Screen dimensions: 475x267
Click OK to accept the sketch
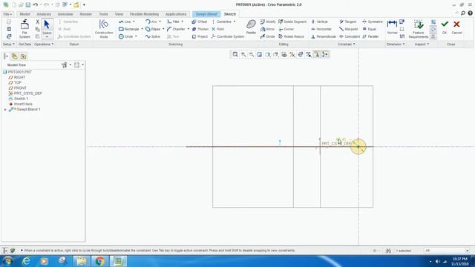(445, 27)
